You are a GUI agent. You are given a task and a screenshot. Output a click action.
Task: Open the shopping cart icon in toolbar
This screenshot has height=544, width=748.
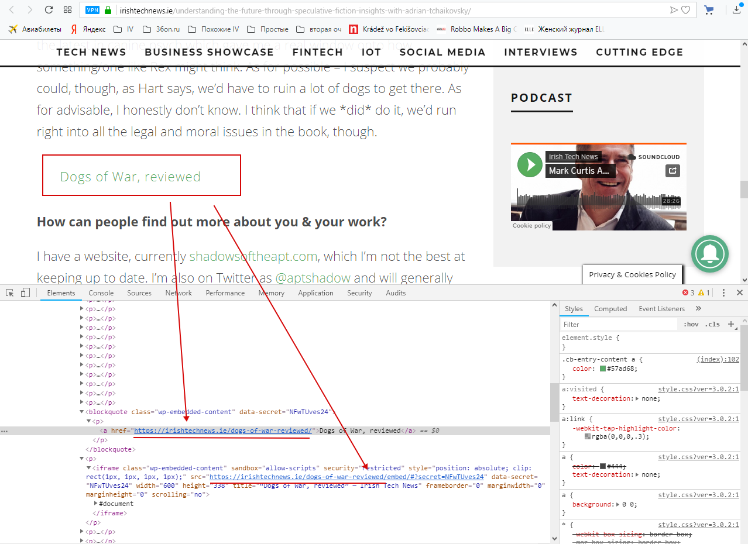(x=709, y=10)
